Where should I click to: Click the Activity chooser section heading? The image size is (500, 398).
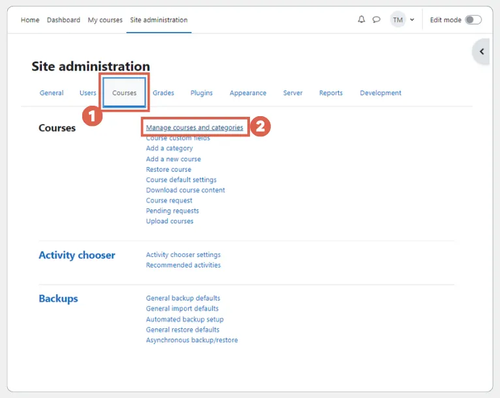(77, 255)
